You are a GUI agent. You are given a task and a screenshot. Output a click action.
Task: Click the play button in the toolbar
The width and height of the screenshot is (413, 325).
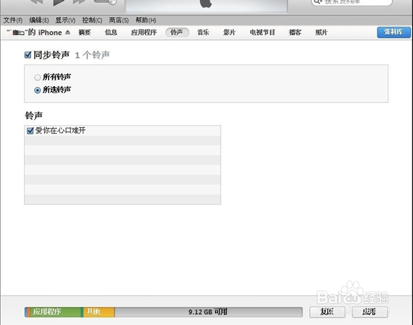pyautogui.click(x=59, y=2)
